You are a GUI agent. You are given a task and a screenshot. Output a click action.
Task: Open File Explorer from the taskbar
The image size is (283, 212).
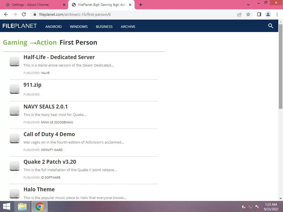(x=22, y=206)
